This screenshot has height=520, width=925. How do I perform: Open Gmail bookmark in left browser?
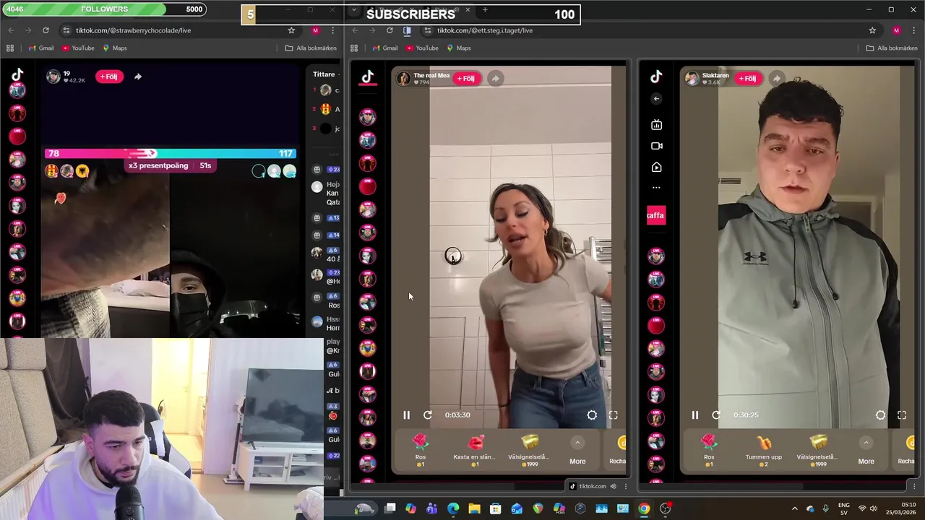40,48
